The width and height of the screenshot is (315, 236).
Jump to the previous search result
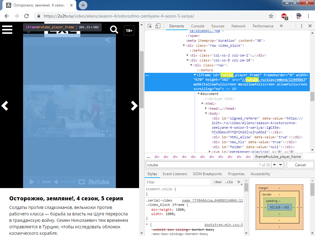274,165
